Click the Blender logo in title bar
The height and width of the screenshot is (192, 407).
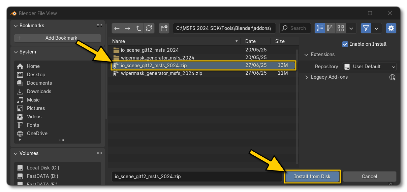[14, 13]
